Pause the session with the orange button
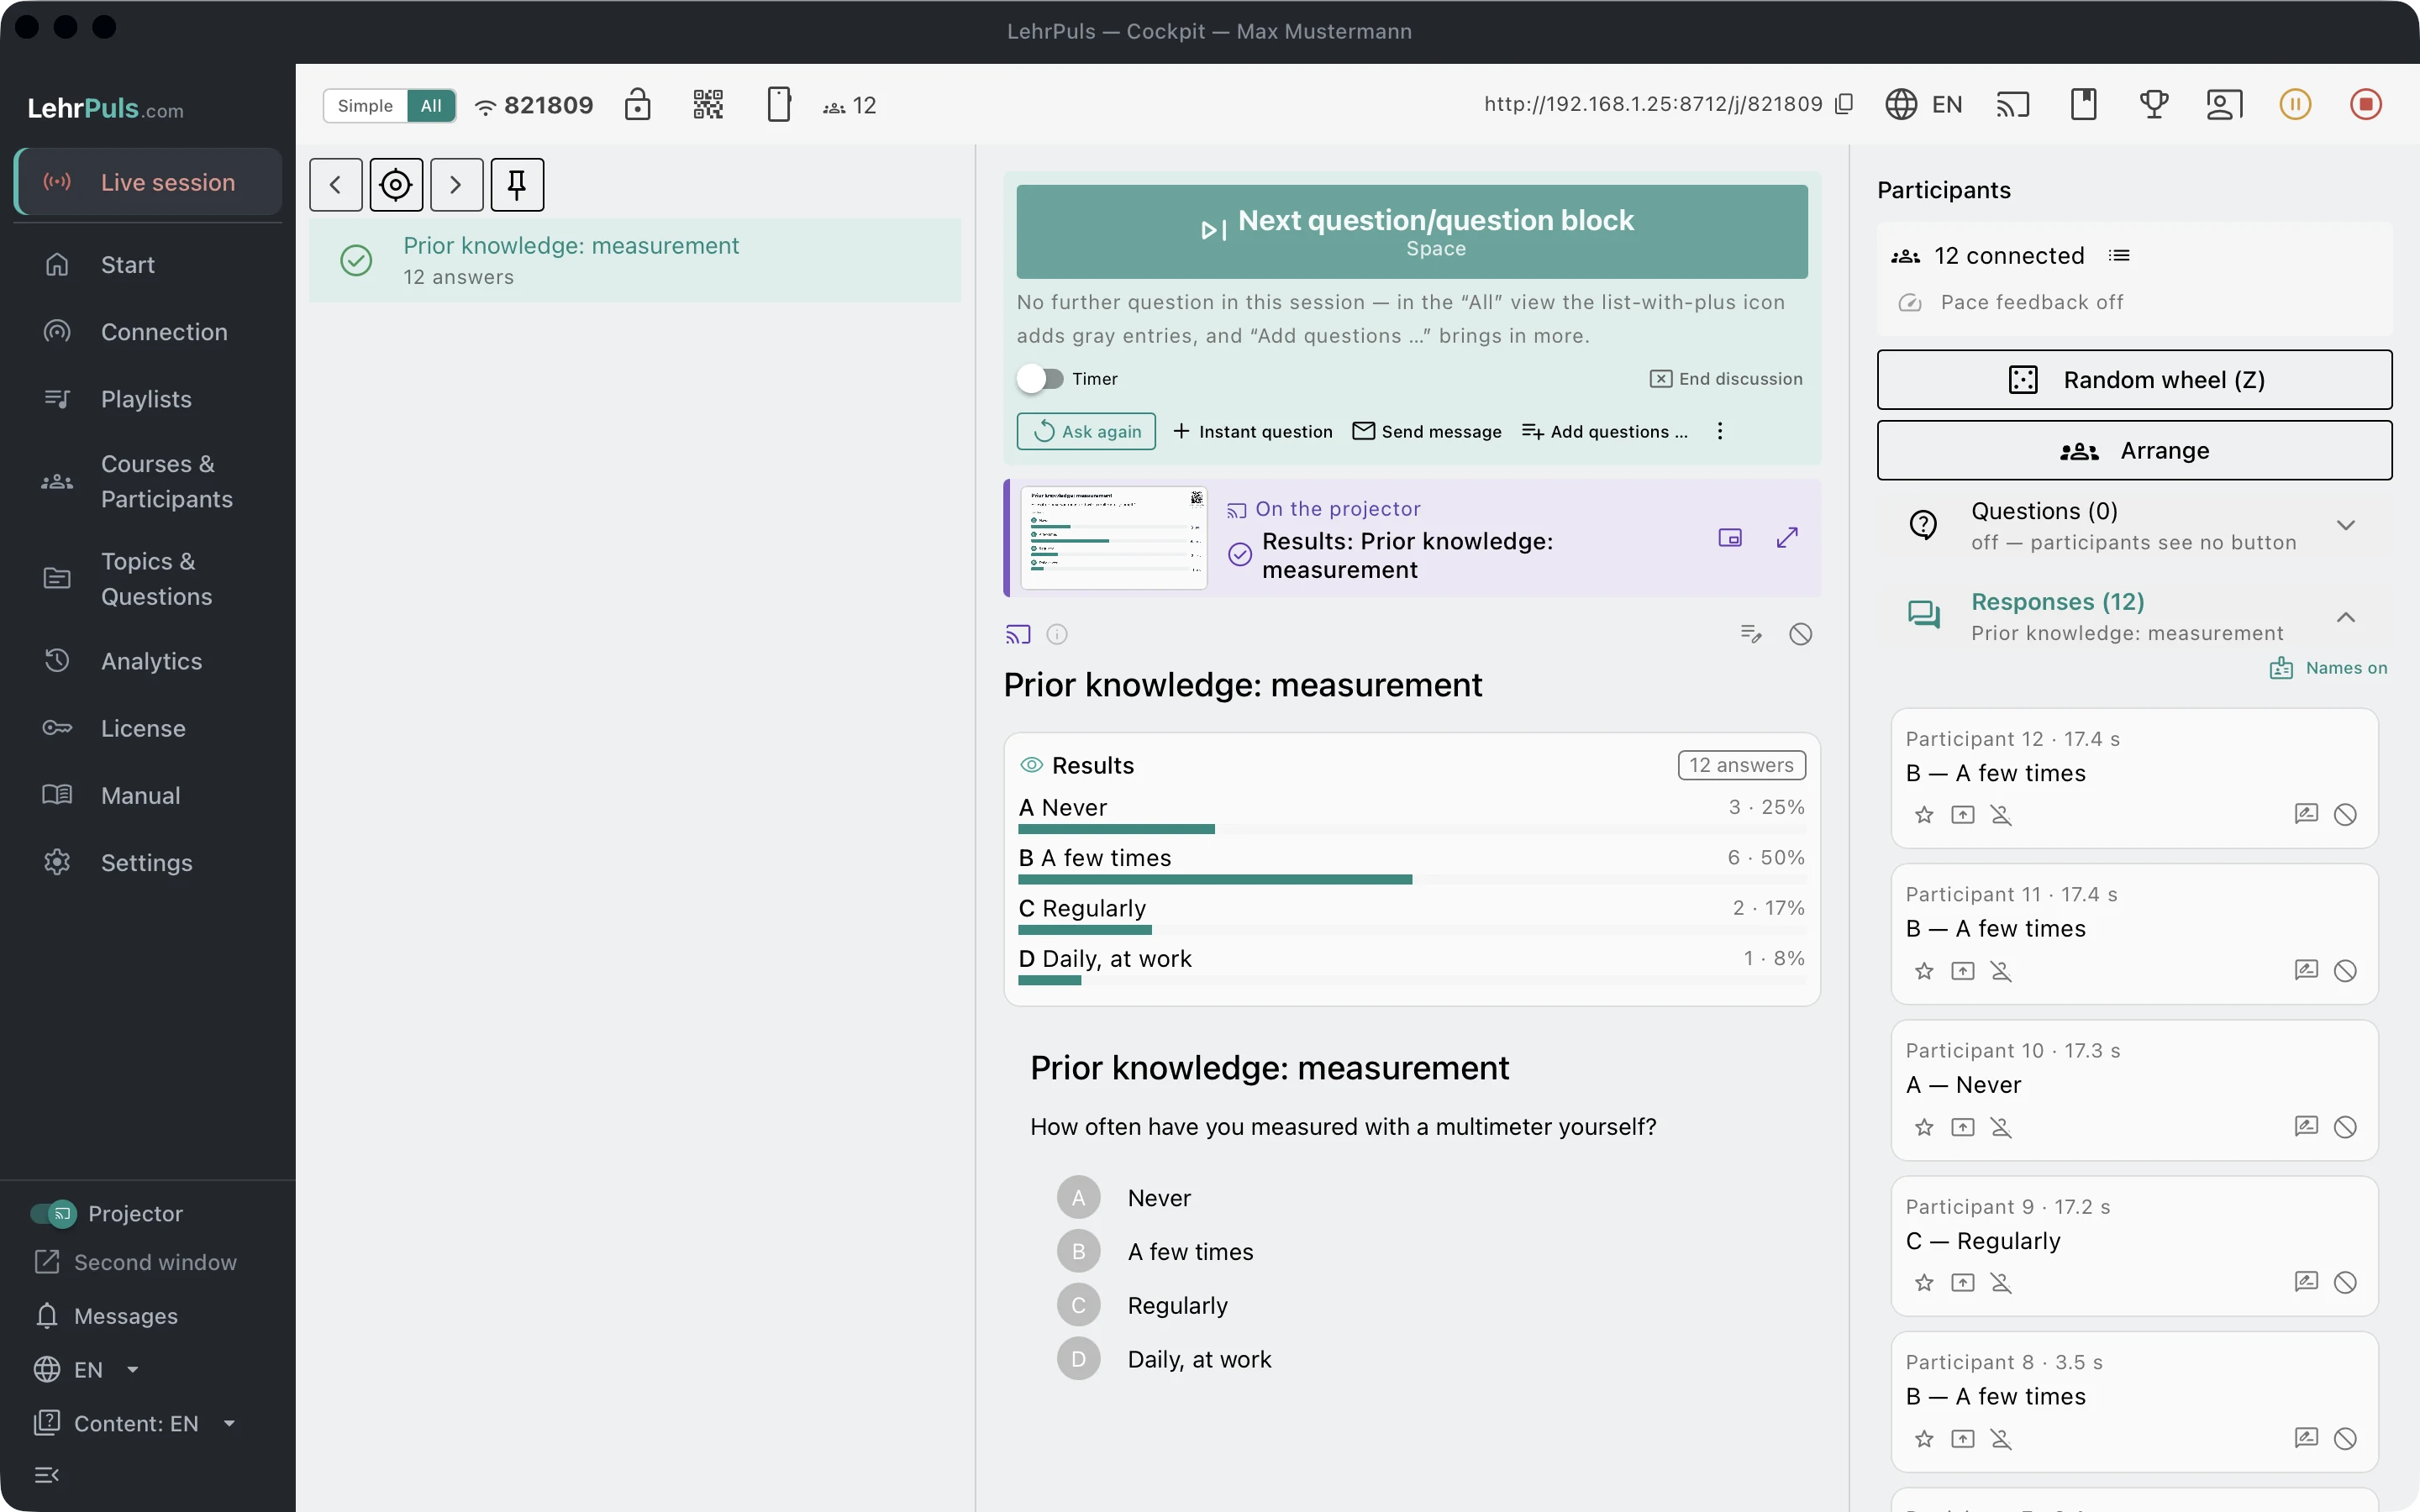This screenshot has height=1512, width=2420. point(2295,104)
